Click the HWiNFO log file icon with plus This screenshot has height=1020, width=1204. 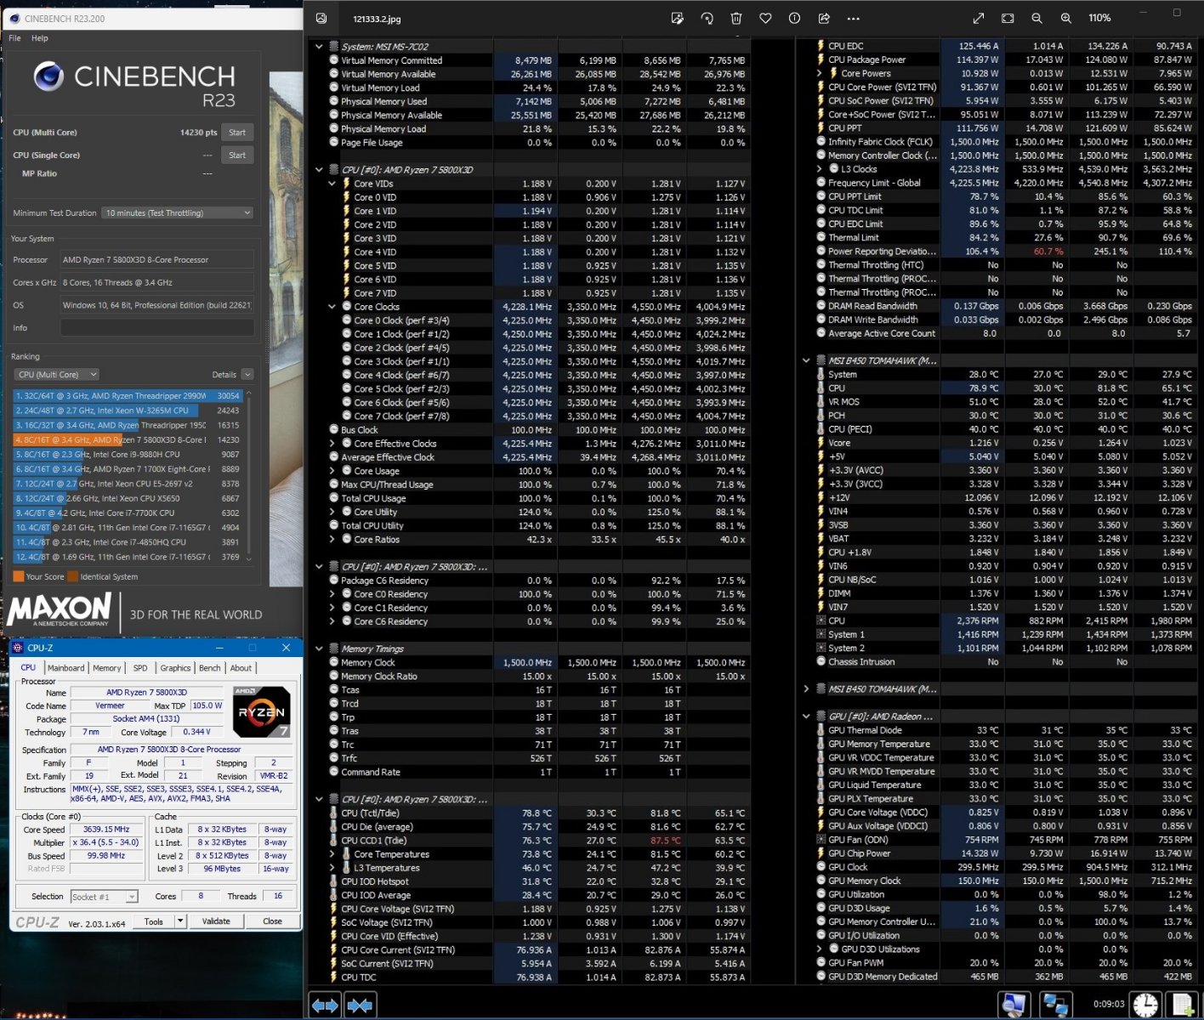1183,1005
